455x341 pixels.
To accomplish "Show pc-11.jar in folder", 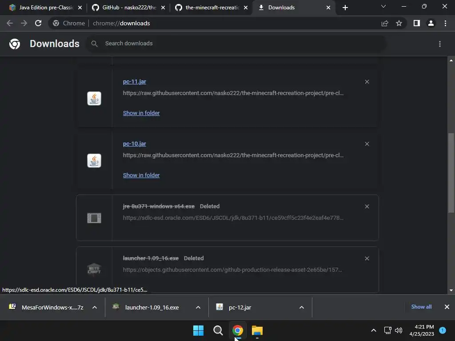I will click(x=141, y=113).
